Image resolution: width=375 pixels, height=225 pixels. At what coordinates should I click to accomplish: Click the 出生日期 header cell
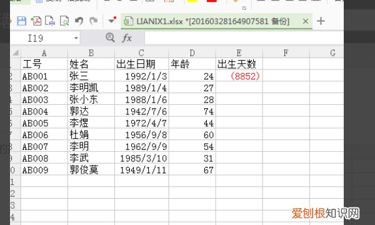[142, 64]
